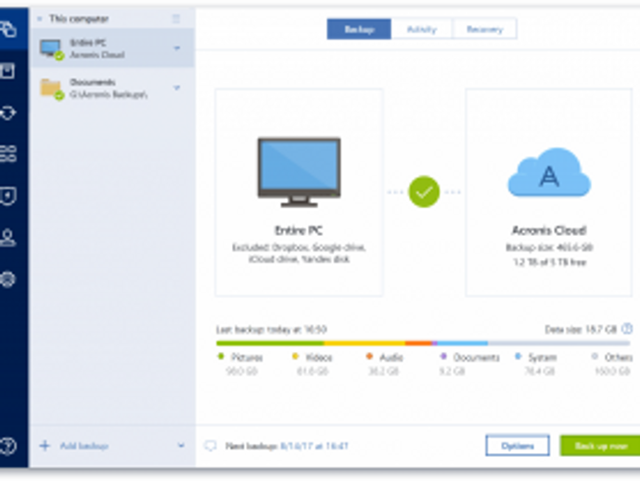This screenshot has height=481, width=640.
Task: Switch to the Recovery tab
Action: pyautogui.click(x=485, y=29)
